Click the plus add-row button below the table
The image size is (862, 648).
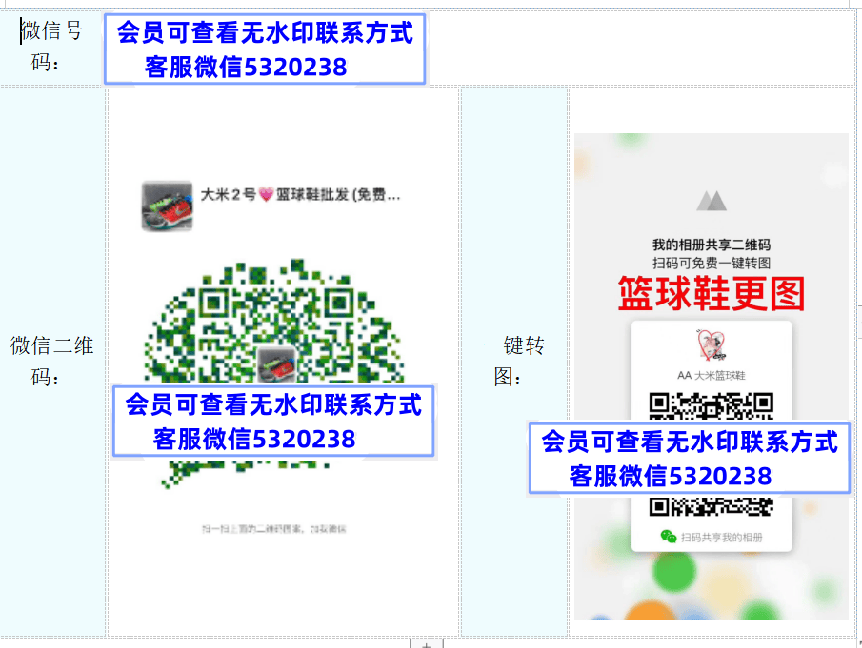(426, 643)
